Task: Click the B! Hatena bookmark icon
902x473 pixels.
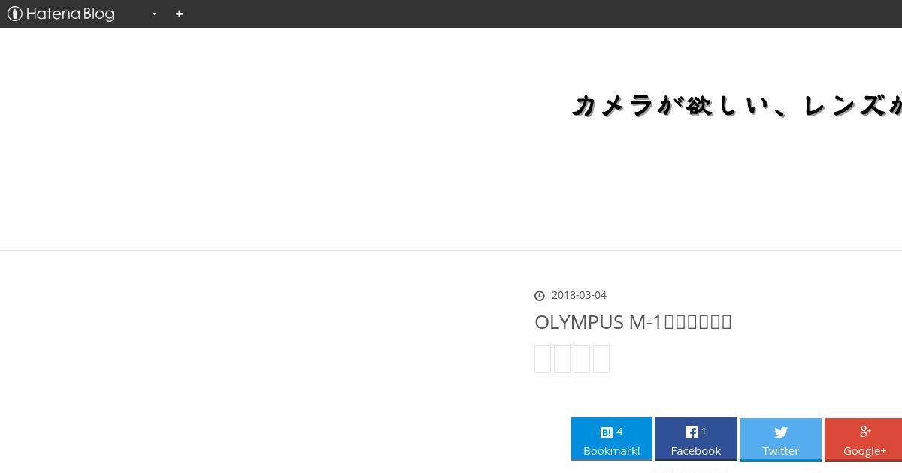Action: [607, 432]
